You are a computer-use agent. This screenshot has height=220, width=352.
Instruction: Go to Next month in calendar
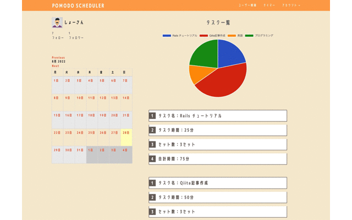[55, 66]
